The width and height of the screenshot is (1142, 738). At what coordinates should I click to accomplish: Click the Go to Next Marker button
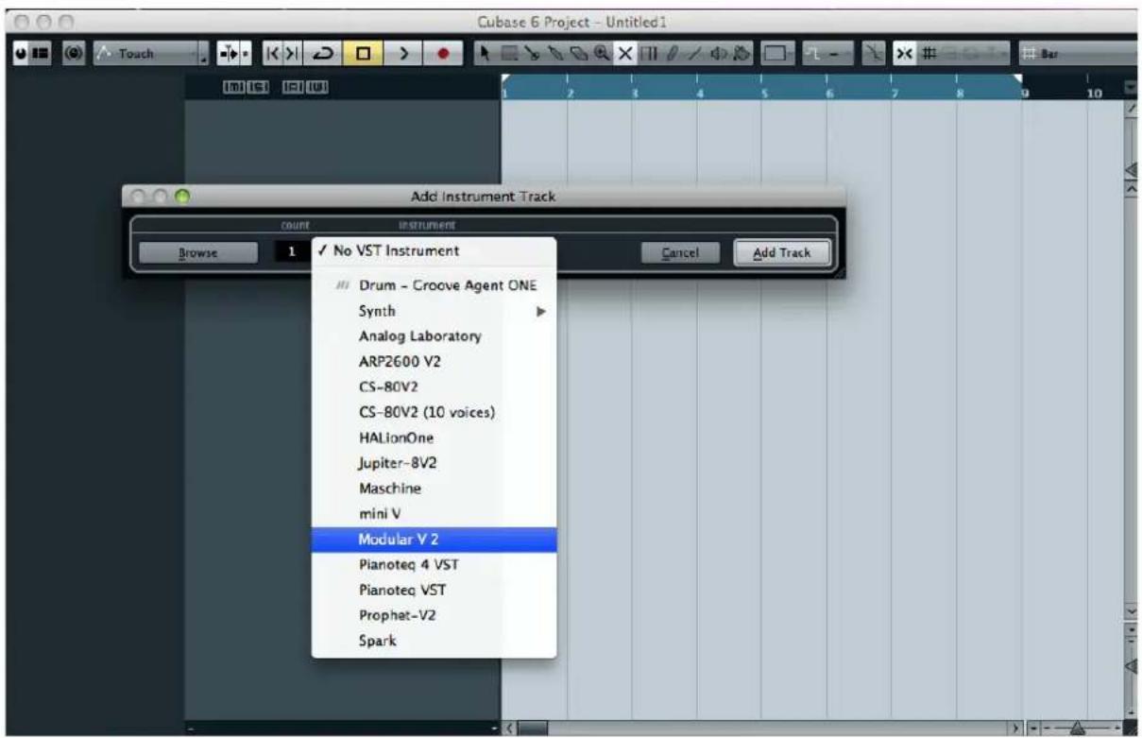click(x=292, y=53)
